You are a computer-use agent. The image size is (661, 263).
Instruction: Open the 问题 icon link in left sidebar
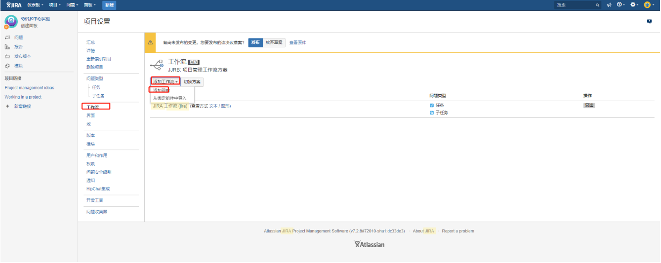click(7, 38)
